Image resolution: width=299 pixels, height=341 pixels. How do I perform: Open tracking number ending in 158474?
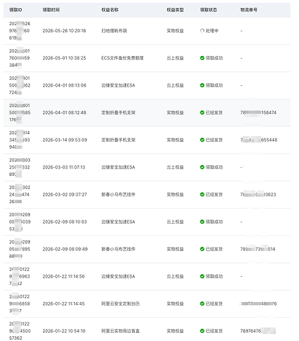(258, 113)
